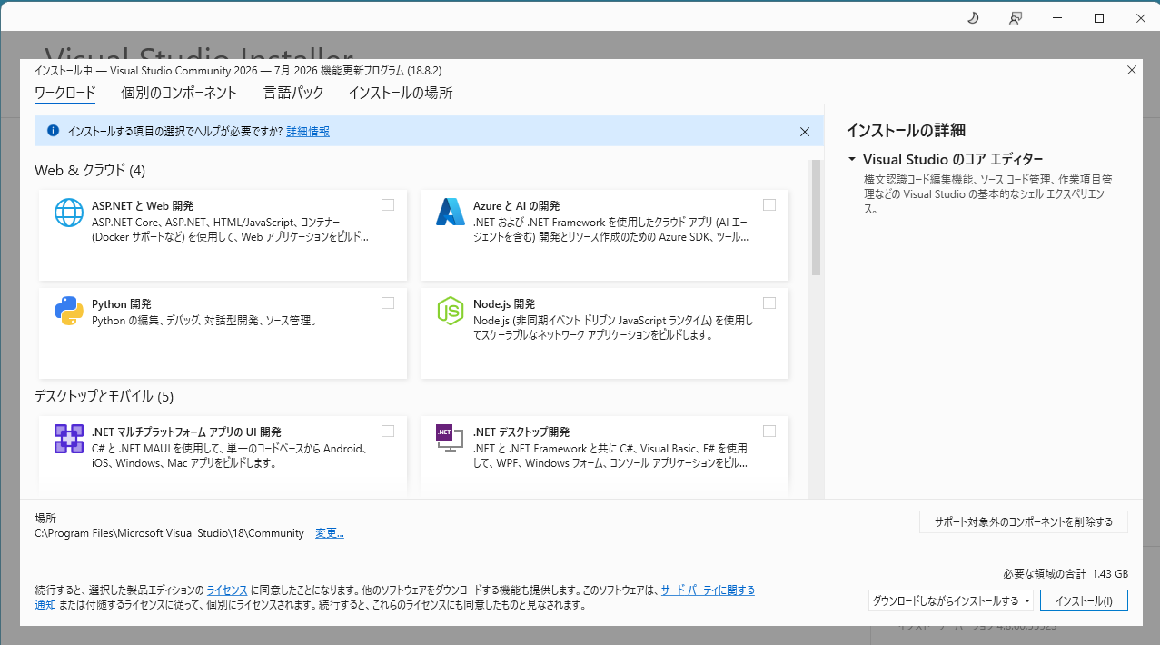Check the Python 開発 workload

pyautogui.click(x=388, y=303)
